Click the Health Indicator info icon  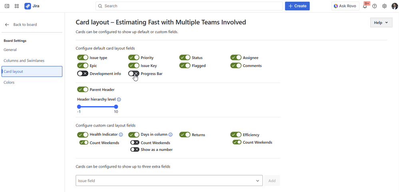click(x=121, y=135)
